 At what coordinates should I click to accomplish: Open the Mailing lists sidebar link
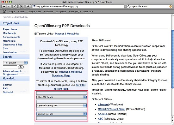tap(9, 41)
